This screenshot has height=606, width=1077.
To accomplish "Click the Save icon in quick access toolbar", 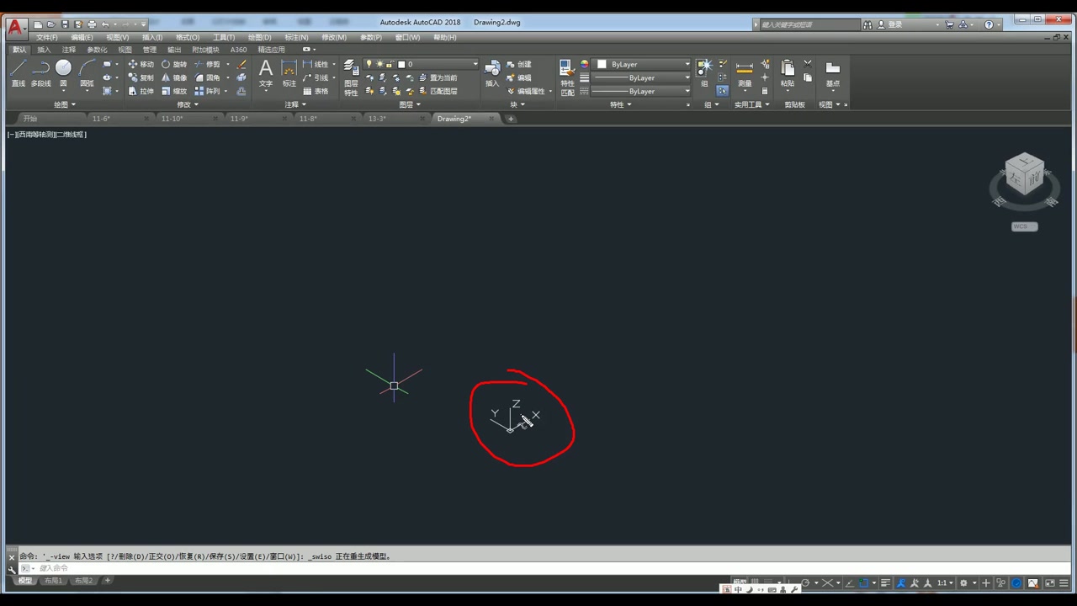I will pos(65,24).
